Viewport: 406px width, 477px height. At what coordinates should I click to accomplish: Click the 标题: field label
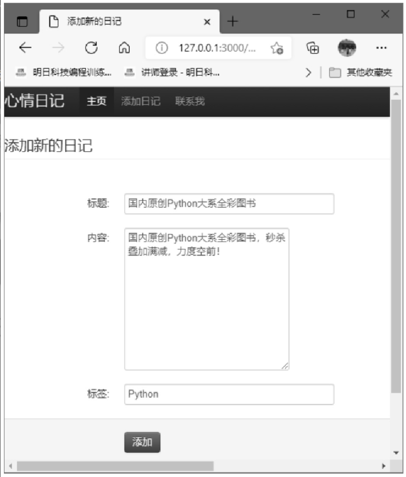point(98,203)
